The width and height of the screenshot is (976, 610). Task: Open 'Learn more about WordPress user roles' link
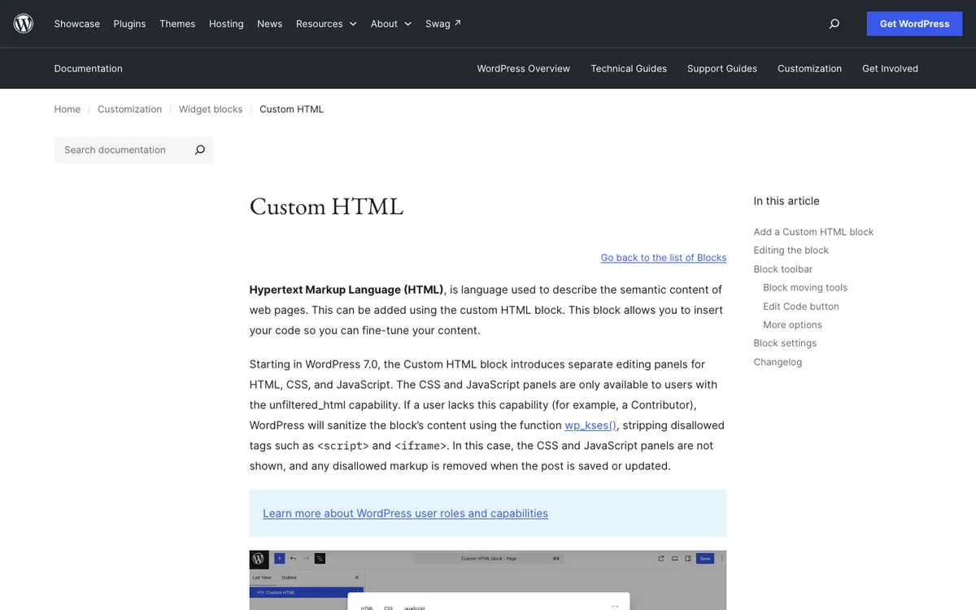click(x=405, y=513)
